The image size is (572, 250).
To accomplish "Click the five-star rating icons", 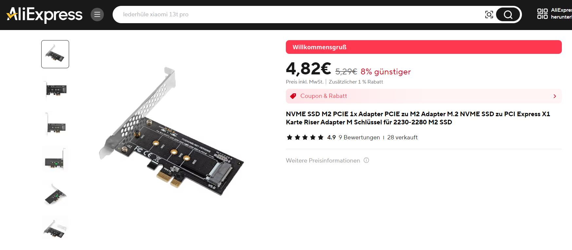I will pyautogui.click(x=305, y=137).
